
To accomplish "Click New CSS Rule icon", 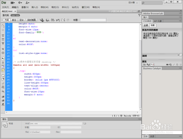I will click(171, 65).
